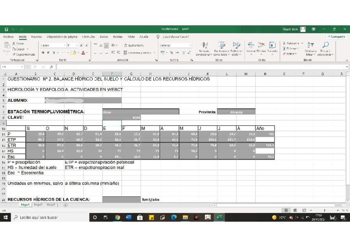Expand the Calibri font name dropdown
350x247 pixels.
(65, 46)
